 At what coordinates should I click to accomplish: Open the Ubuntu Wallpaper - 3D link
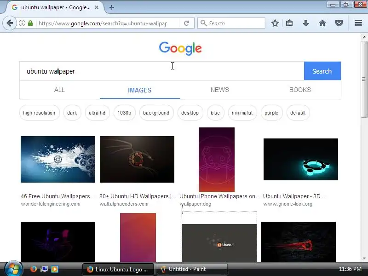click(x=294, y=196)
